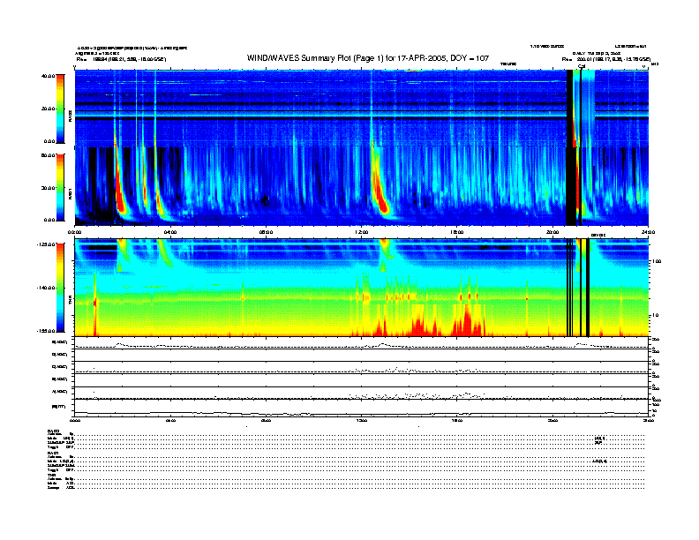Click 08:00 on the spectrogram time axis

coord(266,232)
